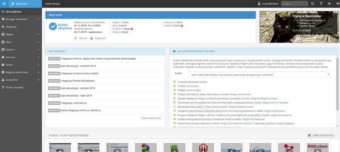Click the Ceneo bag icon
Screen dimensions: 340x152
[3, 65]
